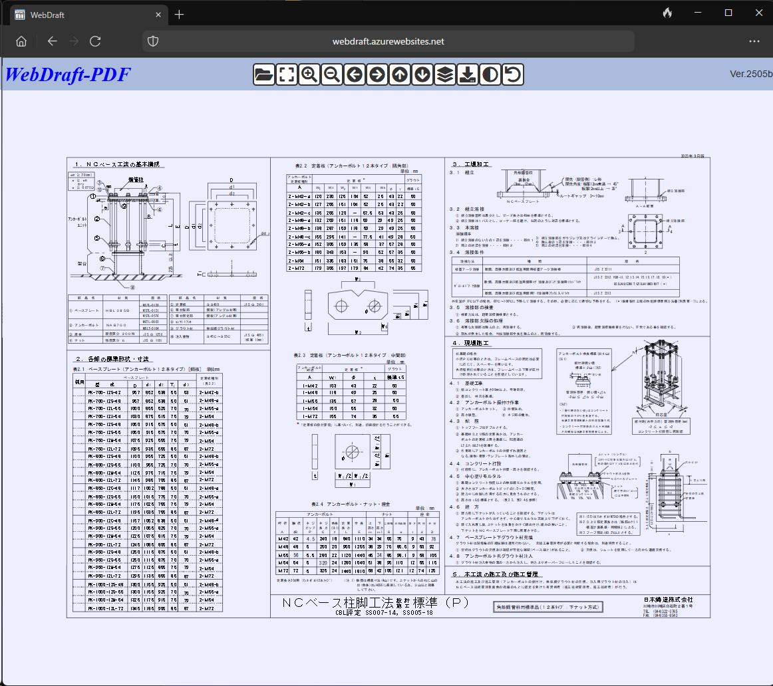
Task: Pan left with the circled left arrow
Action: click(x=355, y=75)
